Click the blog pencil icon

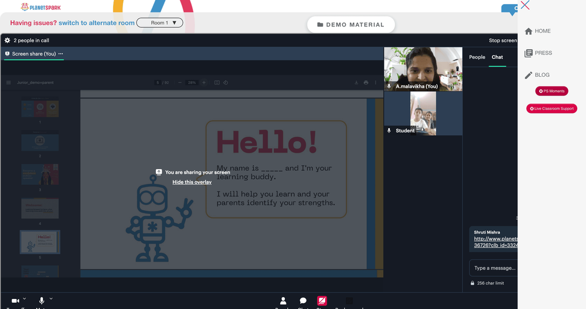pyautogui.click(x=529, y=75)
